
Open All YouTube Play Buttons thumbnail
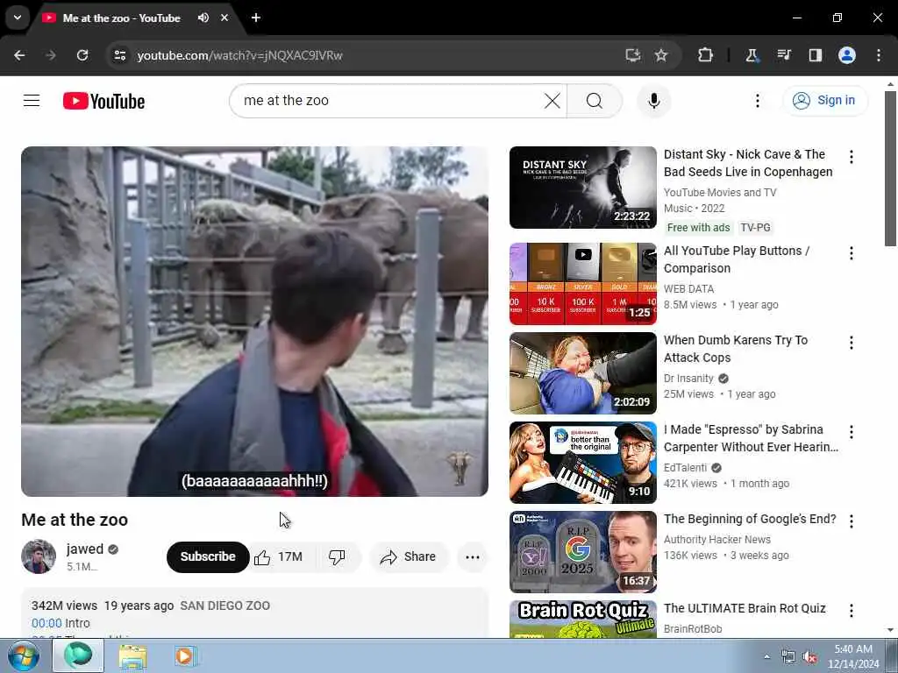[583, 284]
